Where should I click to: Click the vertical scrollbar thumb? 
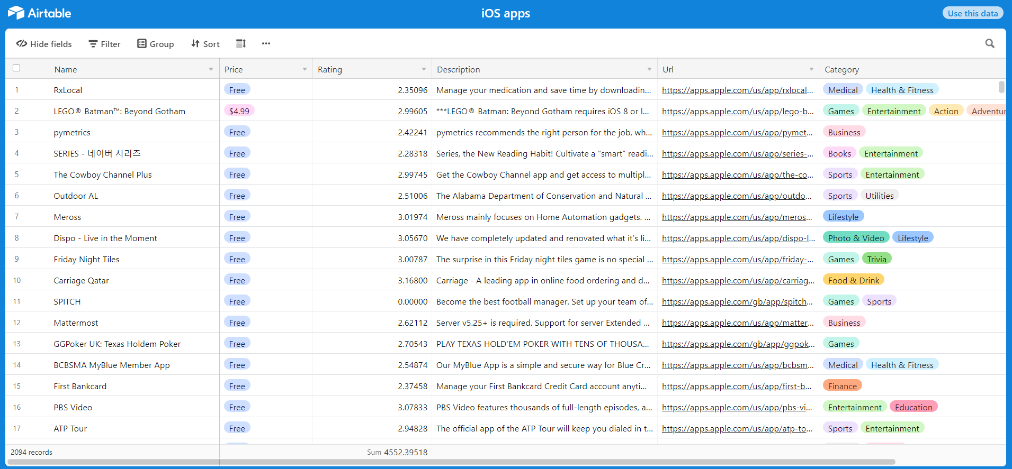click(1001, 87)
